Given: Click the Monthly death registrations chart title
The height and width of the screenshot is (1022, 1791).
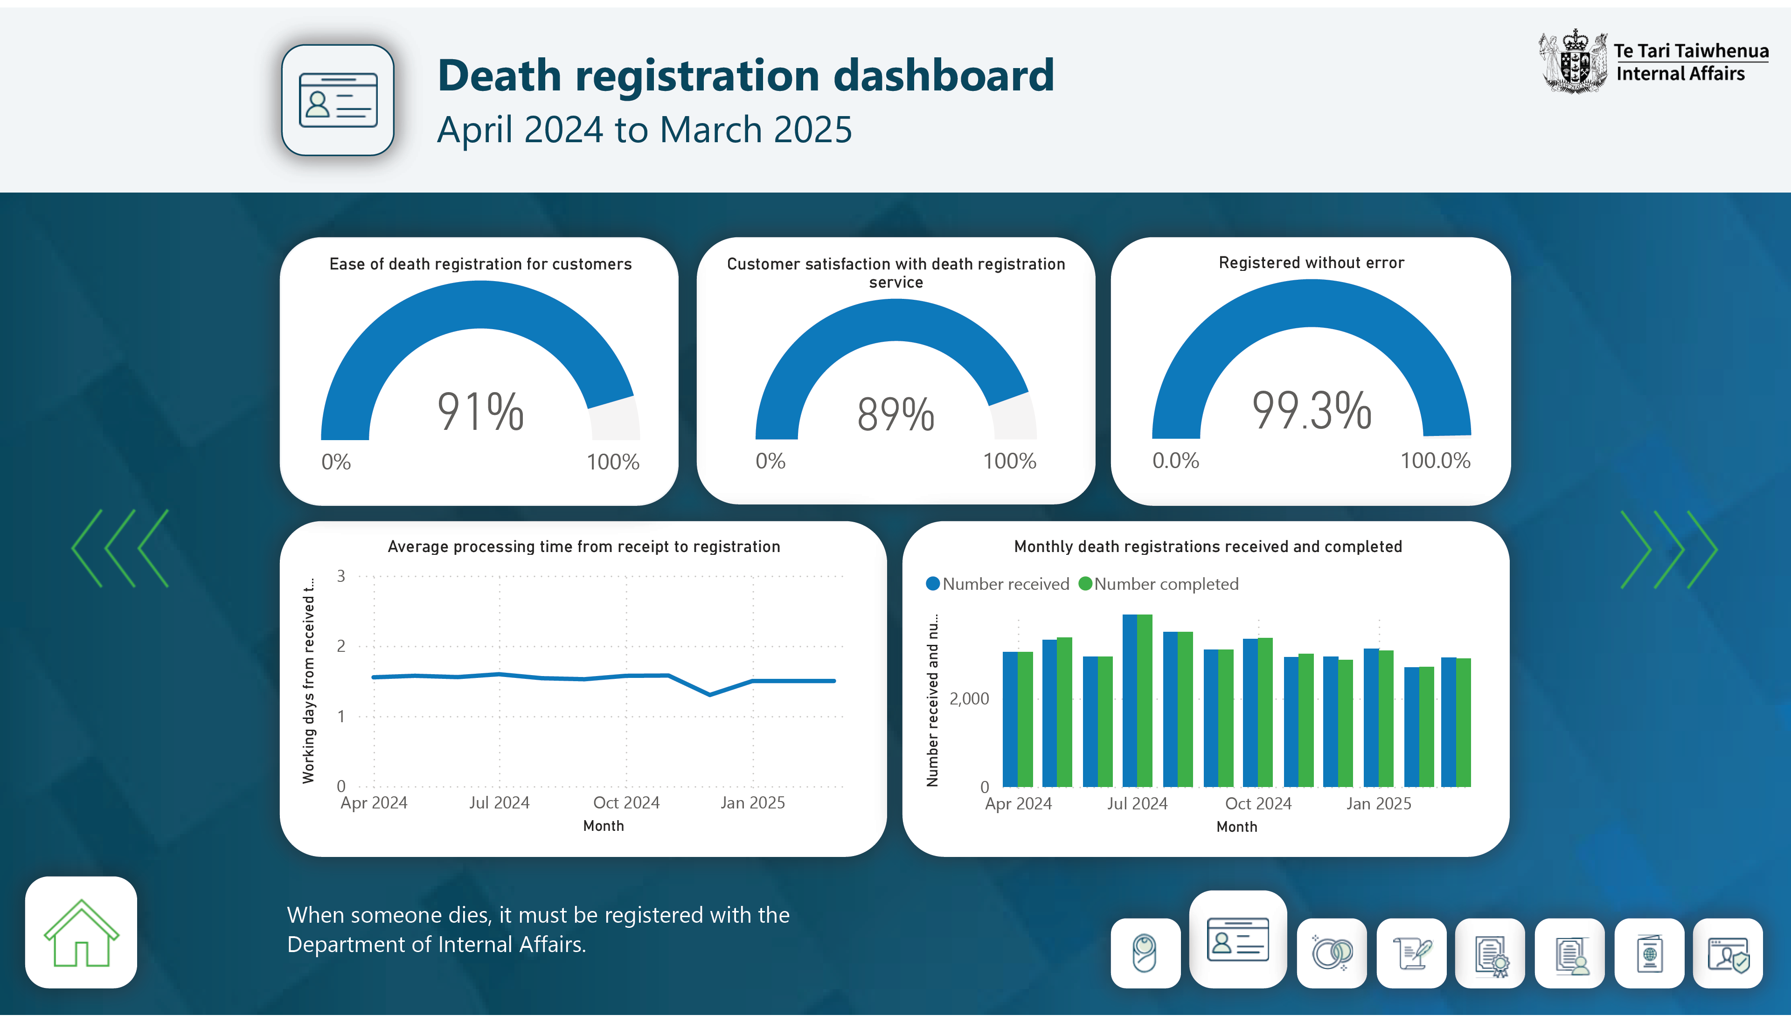Looking at the screenshot, I should [1208, 547].
